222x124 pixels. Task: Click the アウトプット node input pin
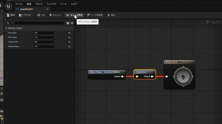[x=166, y=76]
